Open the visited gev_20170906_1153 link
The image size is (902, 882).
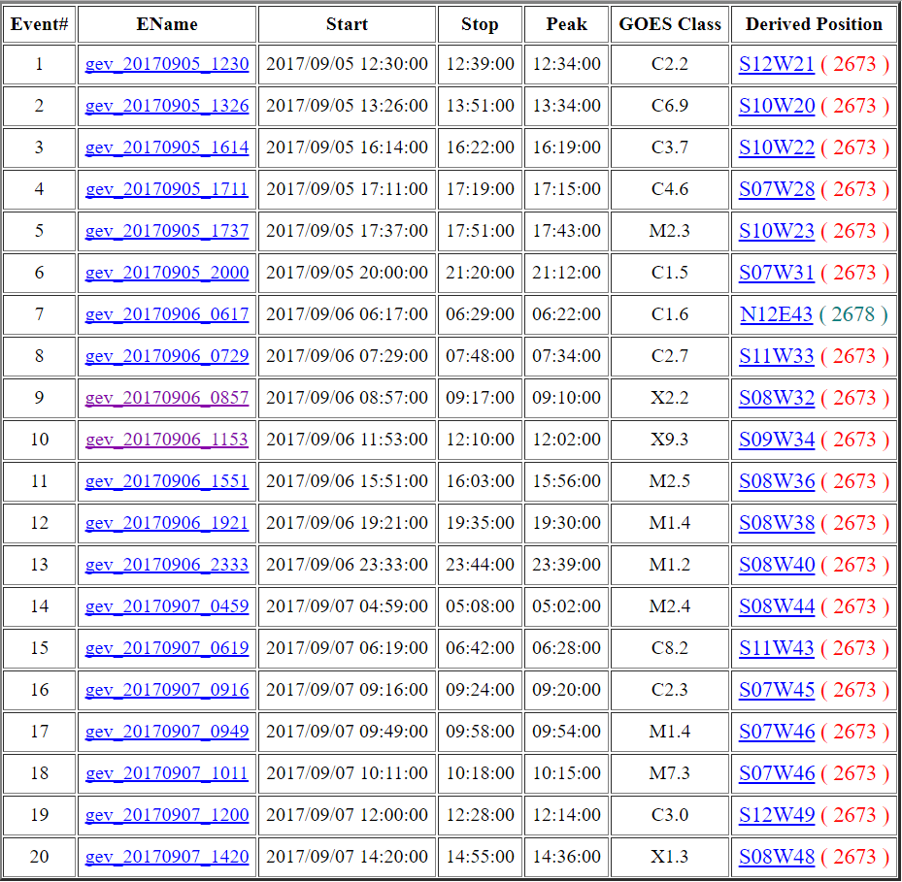click(x=167, y=440)
